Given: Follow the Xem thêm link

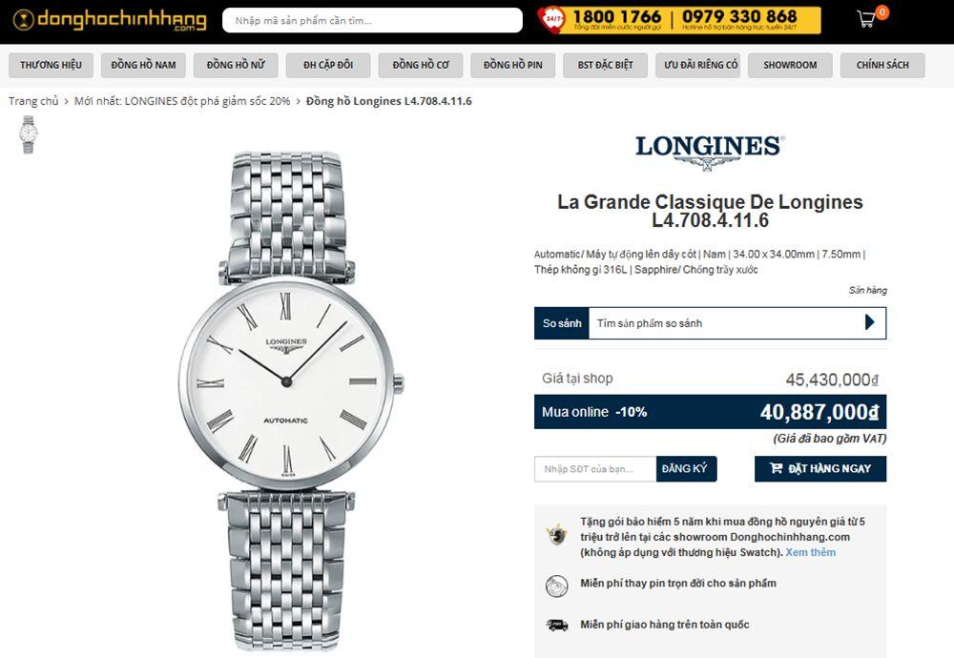Looking at the screenshot, I should pos(810,552).
